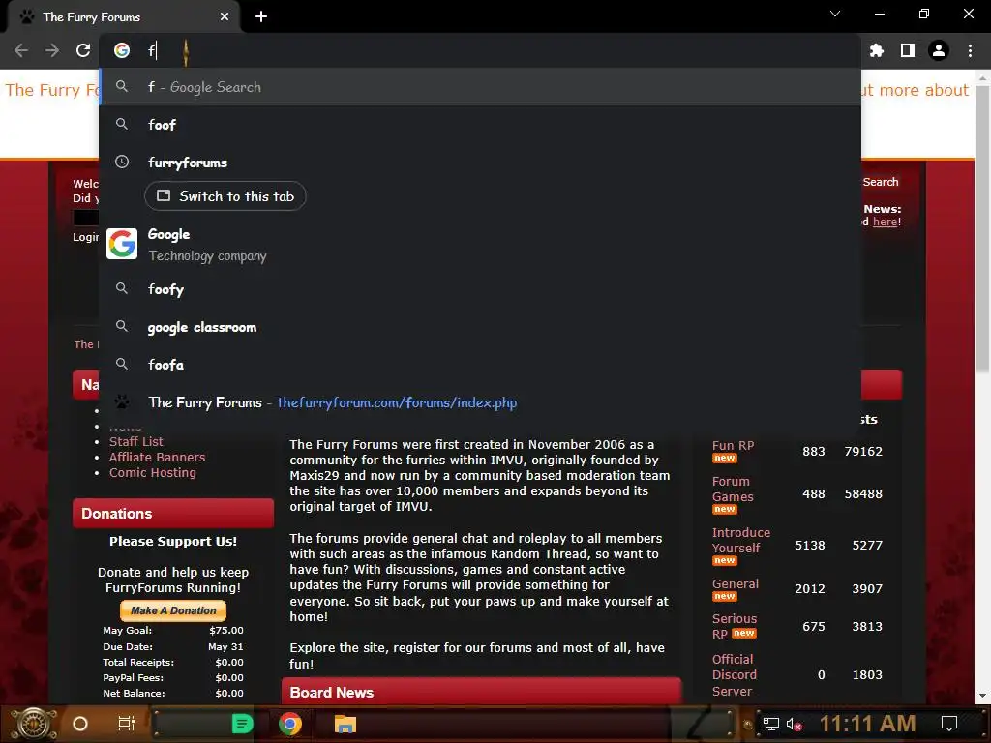
Task: Open the notification center icon
Action: pyautogui.click(x=949, y=724)
